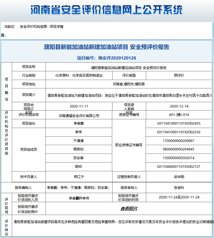Open the 查看照片 link
The image size is (214, 238).
[129, 209]
